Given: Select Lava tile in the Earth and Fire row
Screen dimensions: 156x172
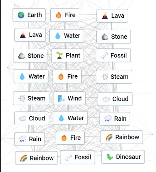Looking at the screenshot, I should click(112, 16).
